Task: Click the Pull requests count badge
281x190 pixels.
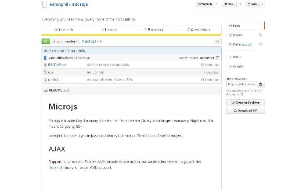Action: [261, 44]
